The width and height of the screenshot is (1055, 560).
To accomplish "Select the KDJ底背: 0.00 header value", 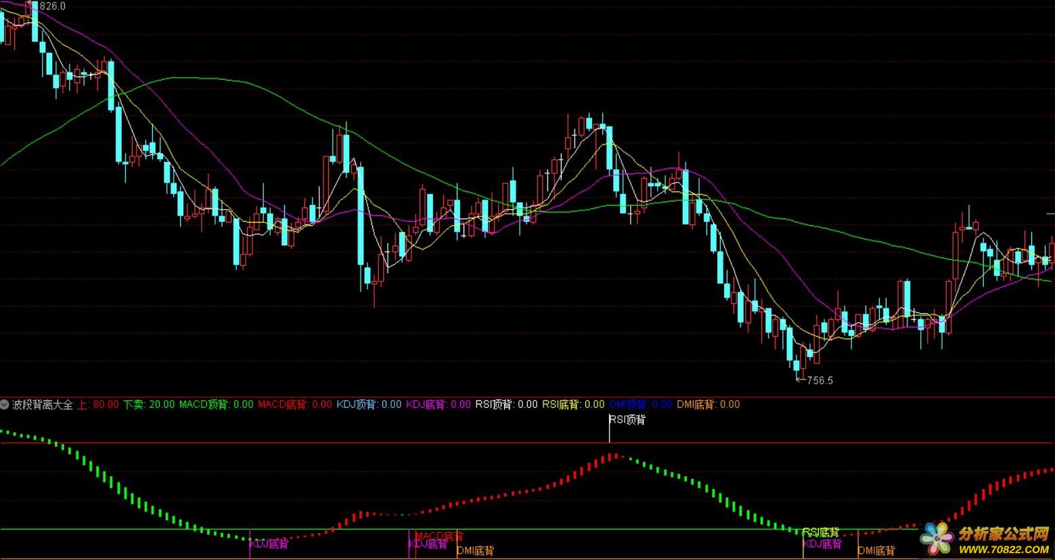I will tap(438, 404).
